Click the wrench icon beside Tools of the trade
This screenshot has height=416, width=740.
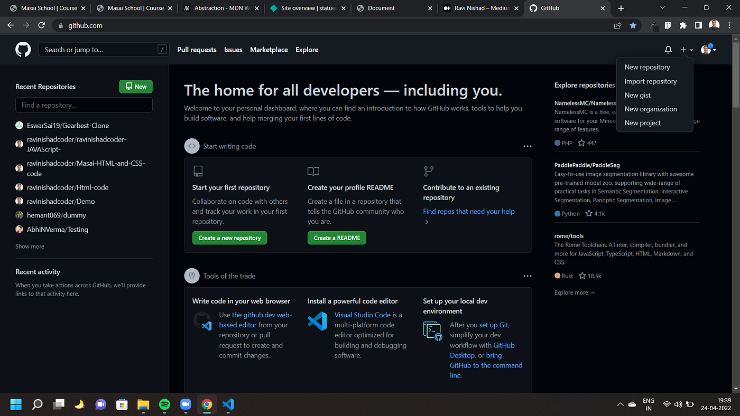point(192,276)
